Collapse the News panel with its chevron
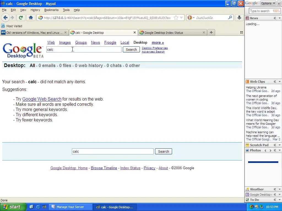 275,18
